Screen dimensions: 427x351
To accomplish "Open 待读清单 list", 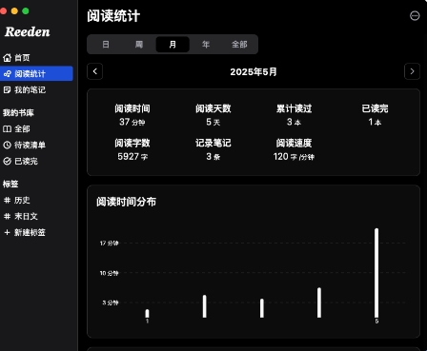I will [x=25, y=146].
